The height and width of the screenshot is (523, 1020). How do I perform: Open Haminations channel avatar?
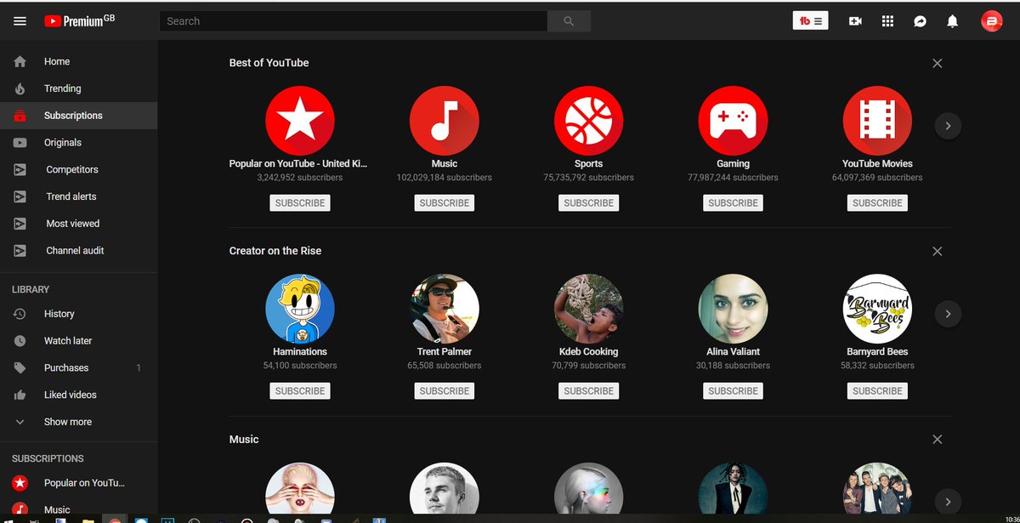(x=300, y=309)
